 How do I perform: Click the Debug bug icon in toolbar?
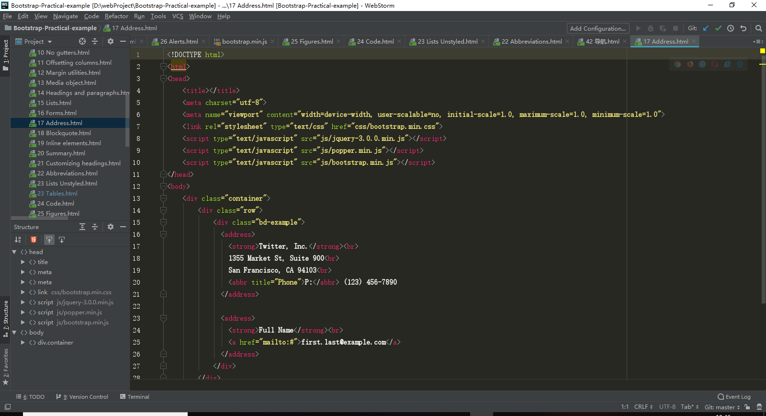coord(651,28)
